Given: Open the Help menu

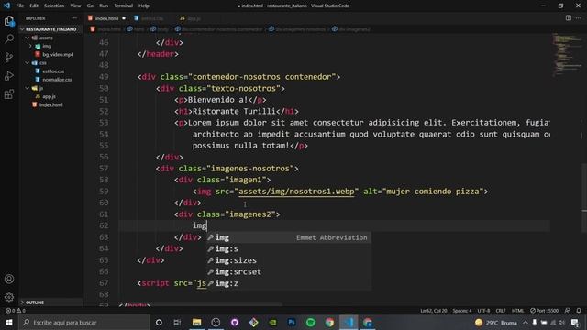Looking at the screenshot, I should (144, 5).
